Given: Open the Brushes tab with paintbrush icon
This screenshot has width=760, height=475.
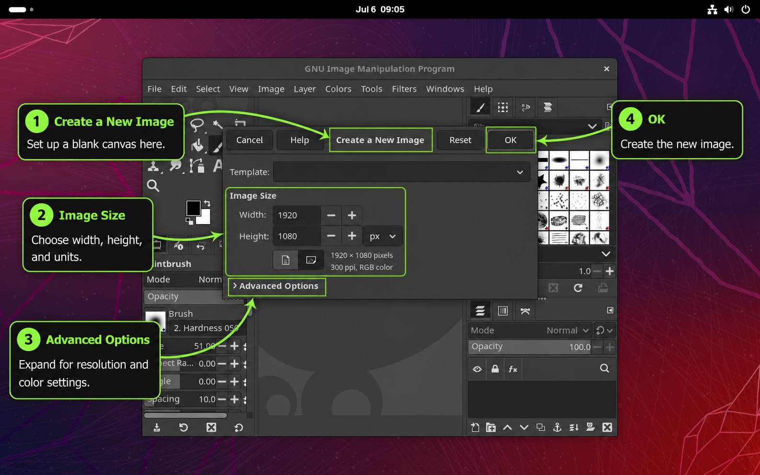Looking at the screenshot, I should tap(480, 107).
